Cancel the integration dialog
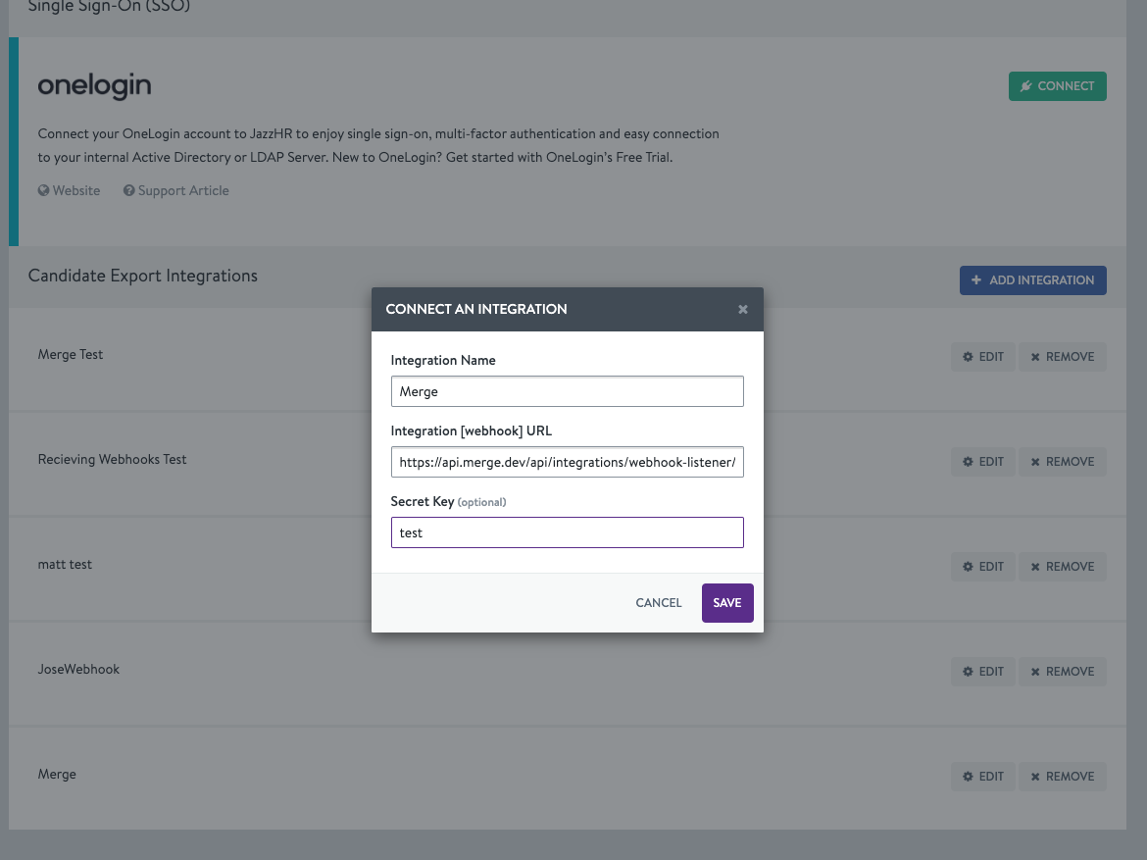This screenshot has height=860, width=1147. 658,603
